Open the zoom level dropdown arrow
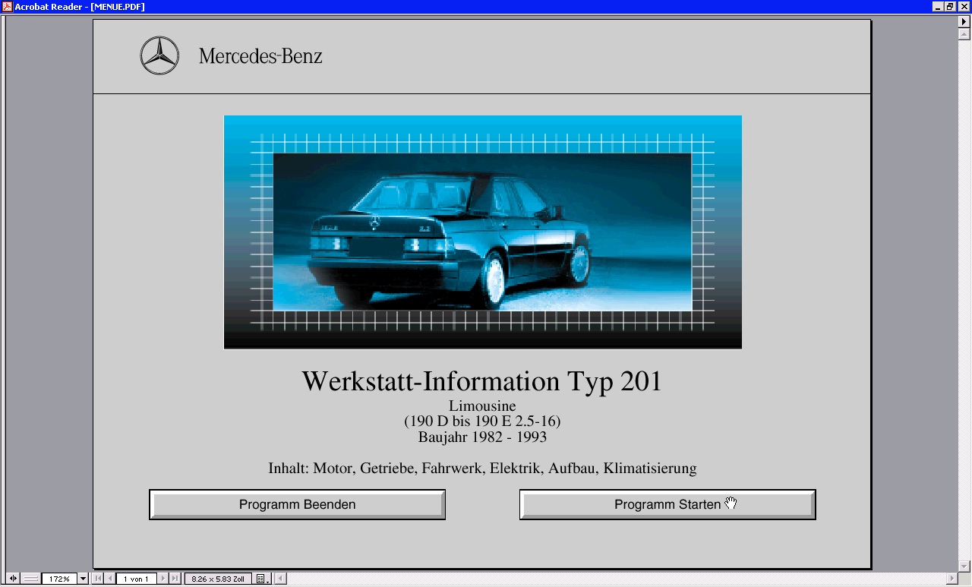The width and height of the screenshot is (972, 587). [x=83, y=579]
